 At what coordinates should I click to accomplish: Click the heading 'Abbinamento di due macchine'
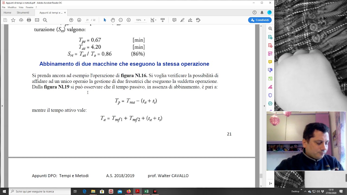click(124, 64)
